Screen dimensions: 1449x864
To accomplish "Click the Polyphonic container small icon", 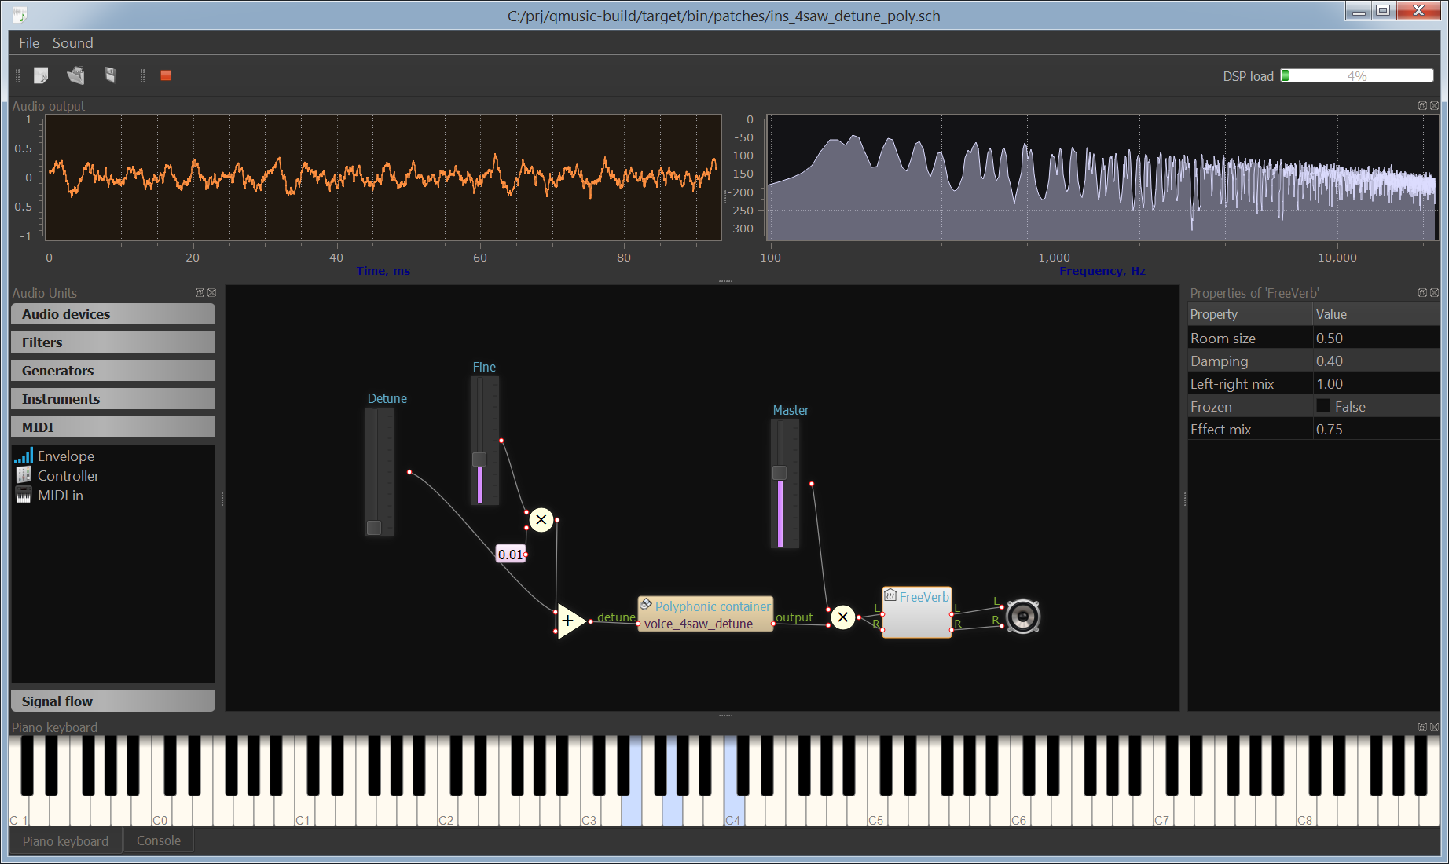I will point(646,605).
